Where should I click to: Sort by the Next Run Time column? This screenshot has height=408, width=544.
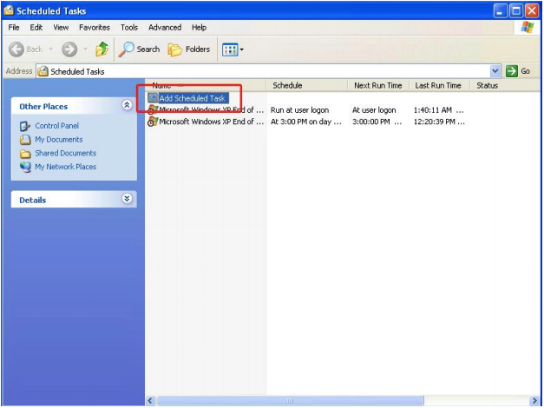(x=377, y=85)
